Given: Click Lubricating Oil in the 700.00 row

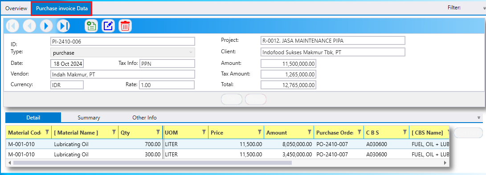Looking at the screenshot, I should (x=71, y=144).
